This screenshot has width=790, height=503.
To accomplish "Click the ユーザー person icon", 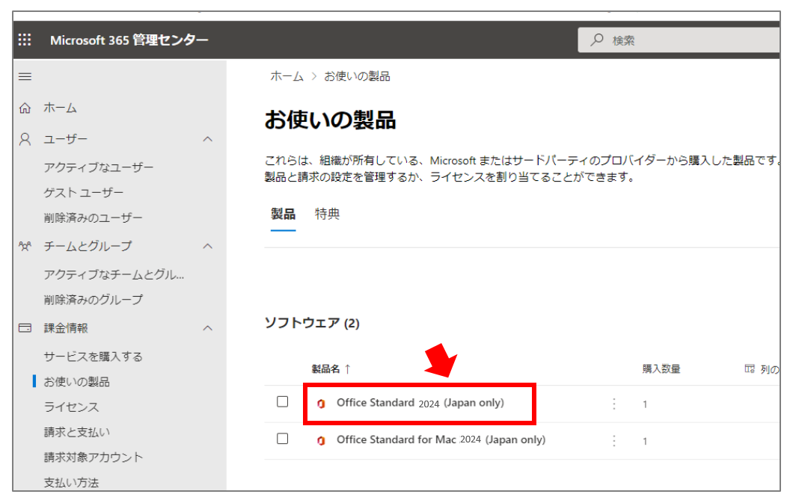I will (x=25, y=140).
